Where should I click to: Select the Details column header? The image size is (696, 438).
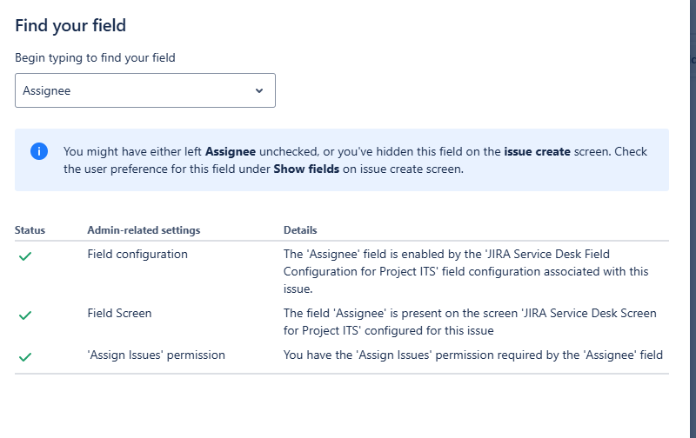point(300,230)
